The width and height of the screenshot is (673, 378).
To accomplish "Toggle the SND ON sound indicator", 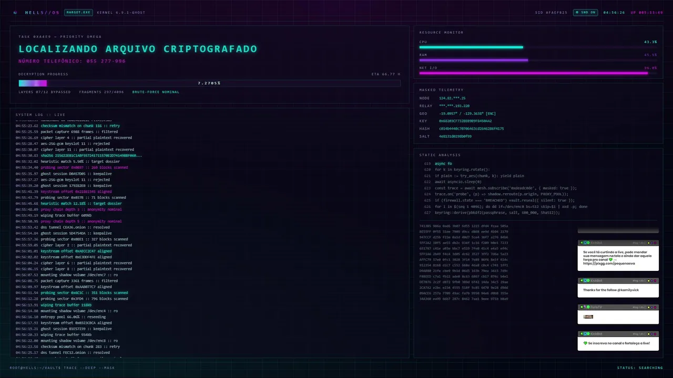I will [x=586, y=12].
